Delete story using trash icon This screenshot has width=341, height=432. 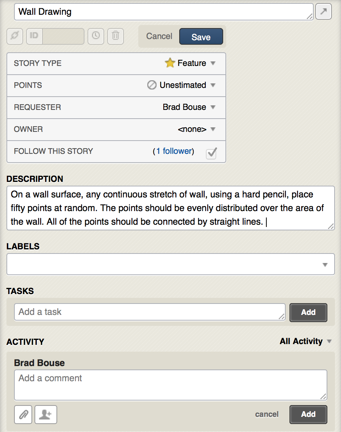(116, 36)
